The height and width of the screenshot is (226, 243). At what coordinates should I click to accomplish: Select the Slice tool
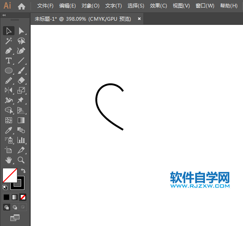coord(21,150)
